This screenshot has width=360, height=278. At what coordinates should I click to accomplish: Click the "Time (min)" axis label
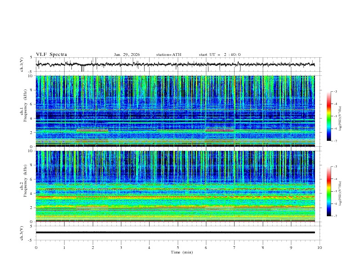pos(182,252)
